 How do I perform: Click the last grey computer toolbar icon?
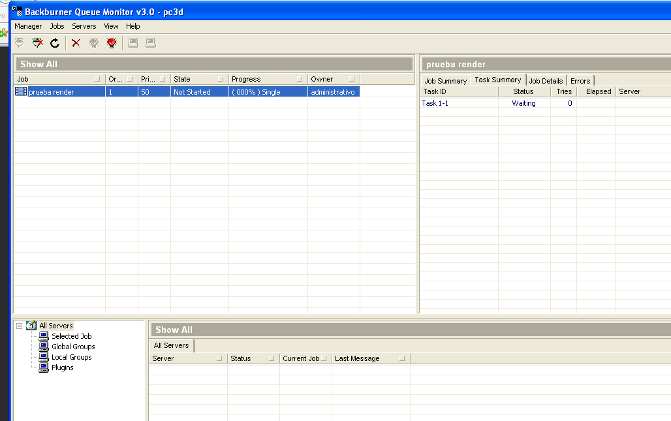(151, 43)
